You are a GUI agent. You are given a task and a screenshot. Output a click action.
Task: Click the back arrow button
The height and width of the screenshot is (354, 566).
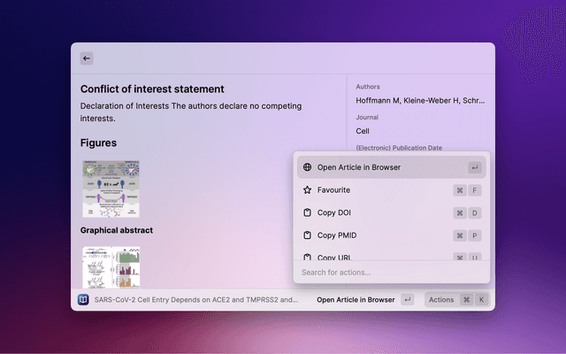point(87,58)
